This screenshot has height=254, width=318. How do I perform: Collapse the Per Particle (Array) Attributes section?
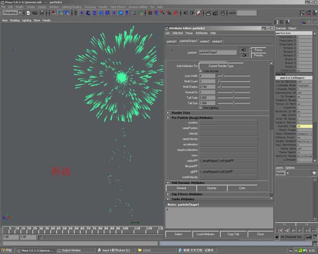[168, 117]
